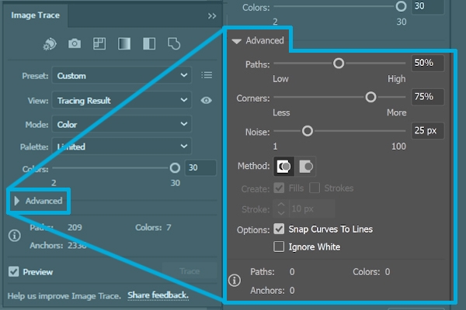Image resolution: width=466 pixels, height=310 pixels.
Task: Uncheck the Preview checkbox
Action: point(14,272)
